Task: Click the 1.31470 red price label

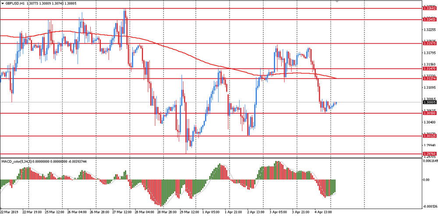Action: pyautogui.click(x=430, y=69)
